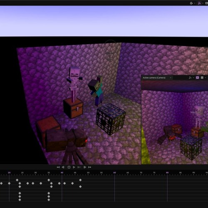Click the skeleton in the camera preview

click(x=198, y=116)
